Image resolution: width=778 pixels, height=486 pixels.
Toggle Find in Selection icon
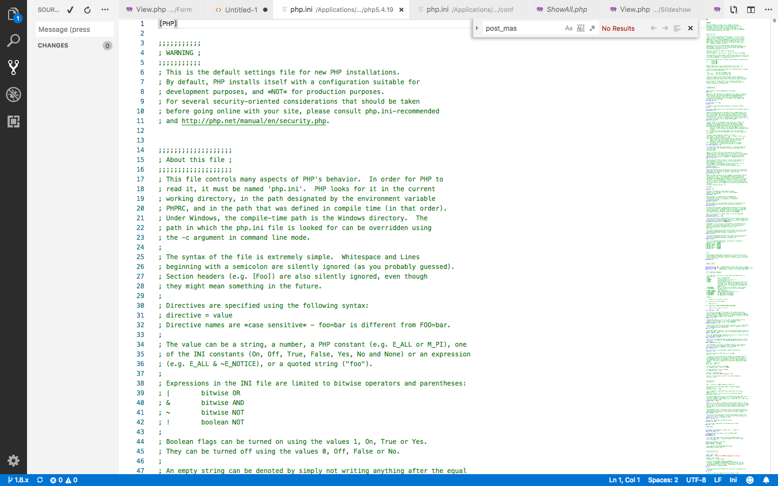[x=677, y=28]
